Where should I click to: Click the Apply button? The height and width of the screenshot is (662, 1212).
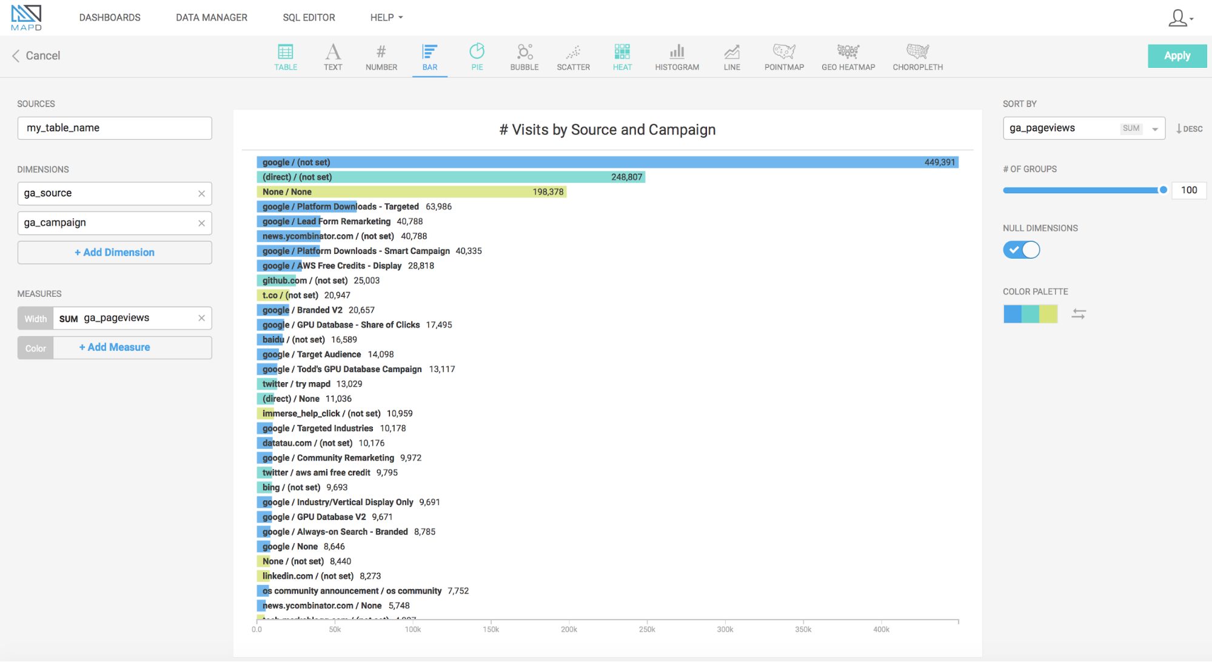point(1175,56)
